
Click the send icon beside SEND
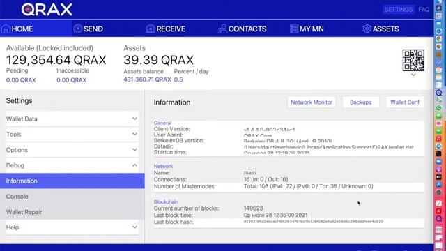77,29
